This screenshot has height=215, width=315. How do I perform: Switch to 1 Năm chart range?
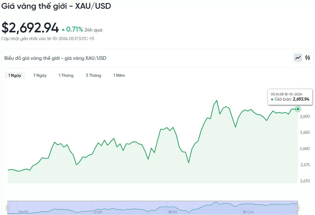pos(119,75)
